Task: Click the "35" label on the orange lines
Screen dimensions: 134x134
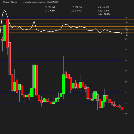Action: point(127,27)
